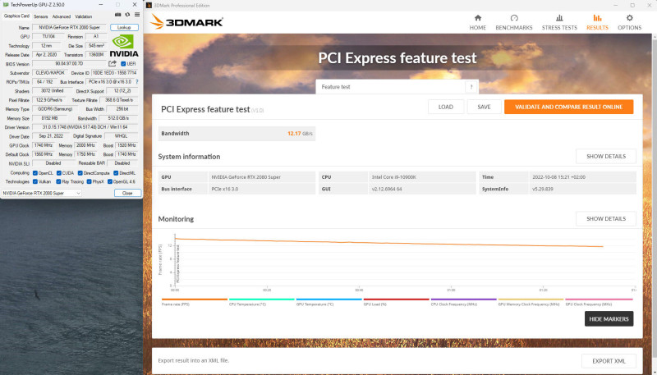Toggle the GPU Clock Frequency legend color
Screen dimensions: 657x375
[599, 300]
